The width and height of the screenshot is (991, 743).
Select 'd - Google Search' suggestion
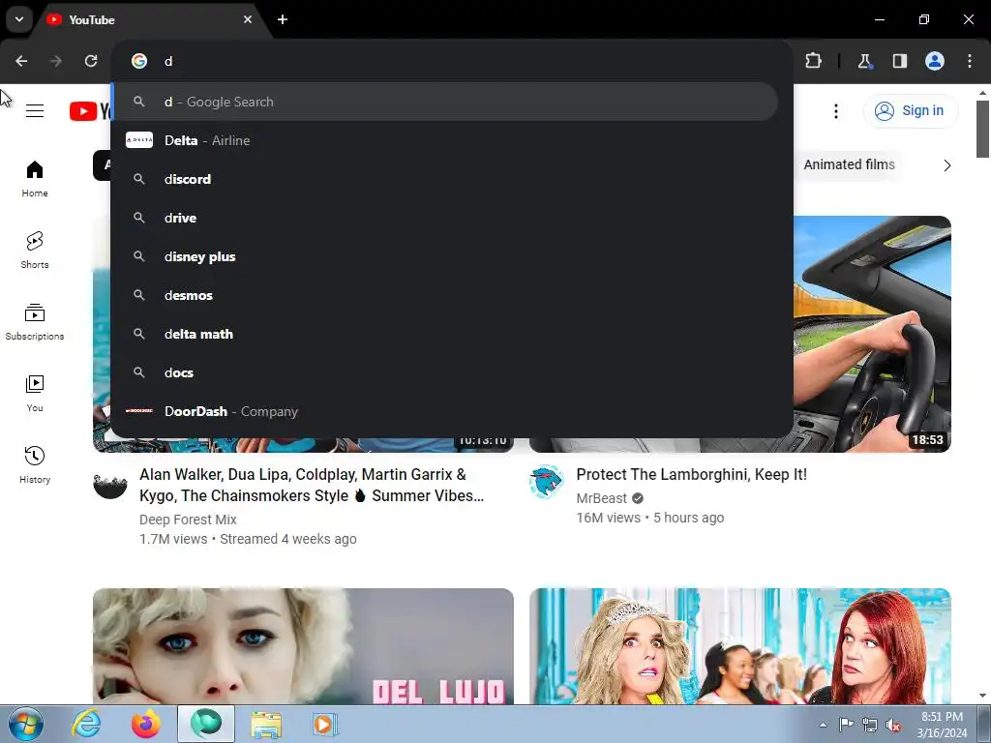pyautogui.click(x=444, y=102)
